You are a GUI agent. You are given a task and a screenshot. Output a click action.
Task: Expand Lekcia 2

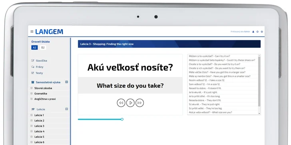pos(31,121)
